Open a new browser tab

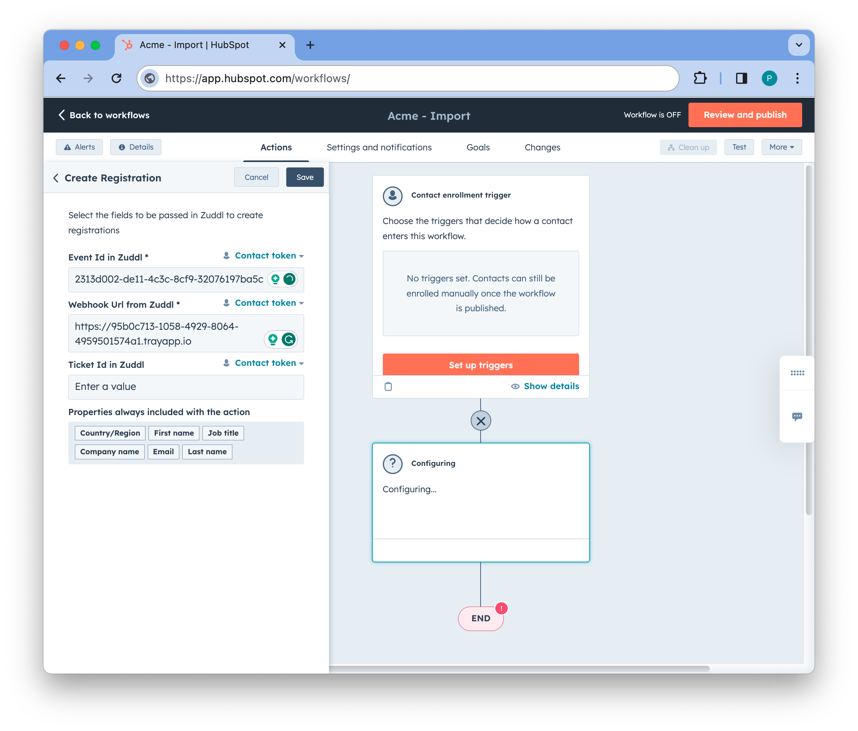coord(310,45)
